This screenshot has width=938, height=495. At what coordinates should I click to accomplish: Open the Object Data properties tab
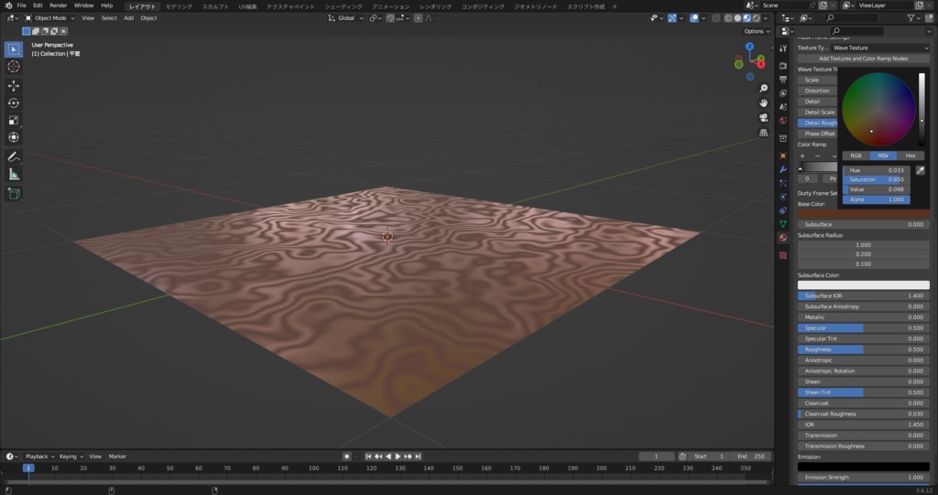tap(783, 224)
